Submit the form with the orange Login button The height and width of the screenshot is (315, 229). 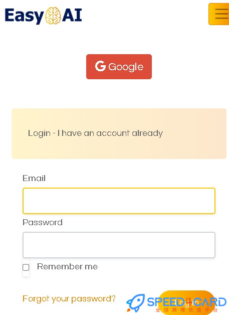186,302
